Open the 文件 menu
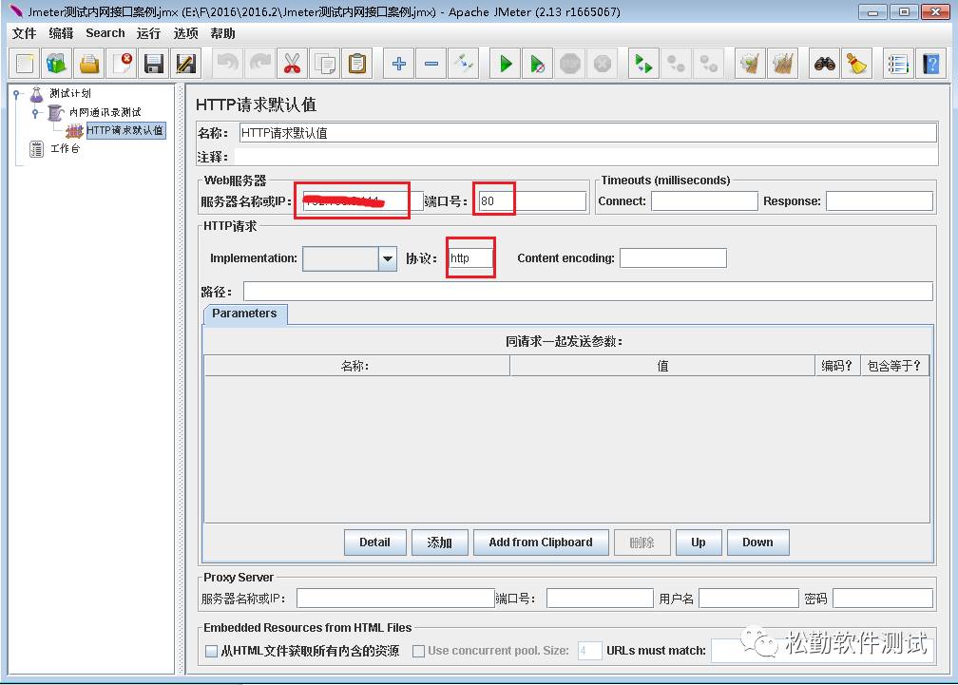 tap(25, 33)
